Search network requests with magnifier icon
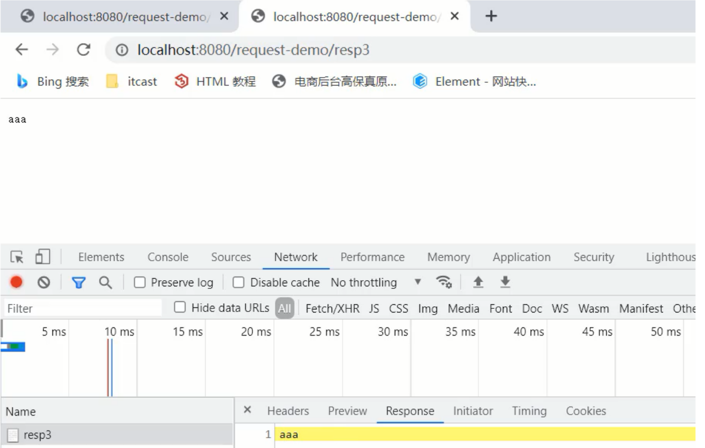The width and height of the screenshot is (705, 448). [105, 282]
